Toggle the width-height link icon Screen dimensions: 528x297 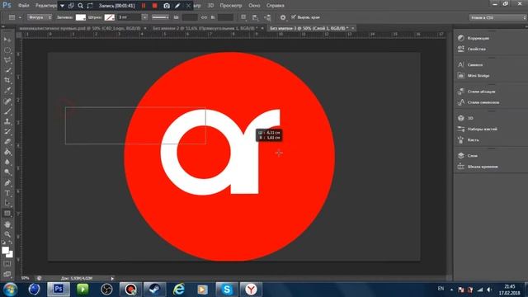point(204,17)
